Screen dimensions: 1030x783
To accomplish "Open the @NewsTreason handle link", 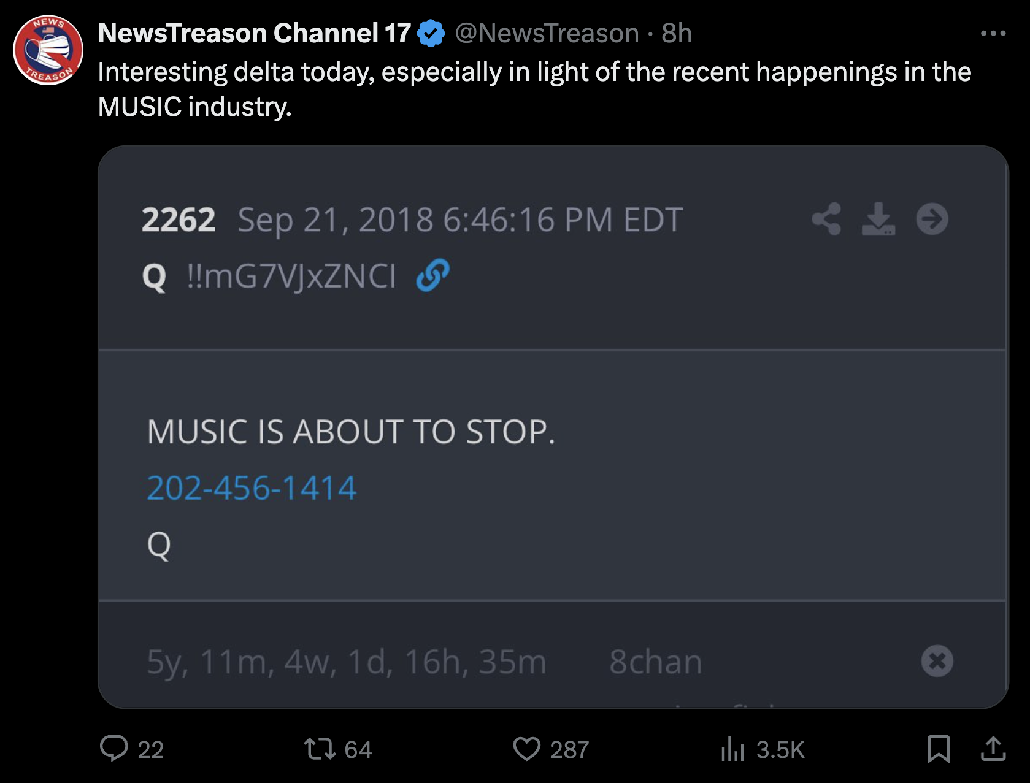I will (547, 33).
